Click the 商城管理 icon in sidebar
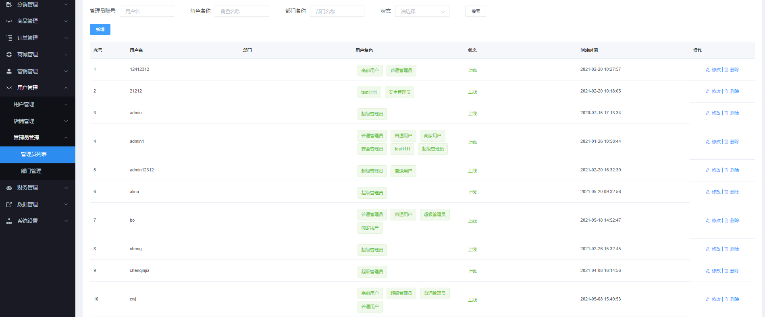 point(9,54)
